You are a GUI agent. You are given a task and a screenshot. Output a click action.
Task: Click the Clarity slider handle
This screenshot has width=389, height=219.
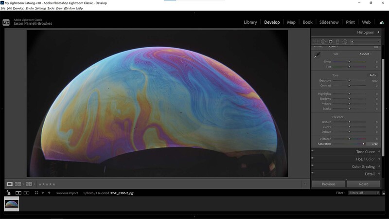tap(349, 127)
